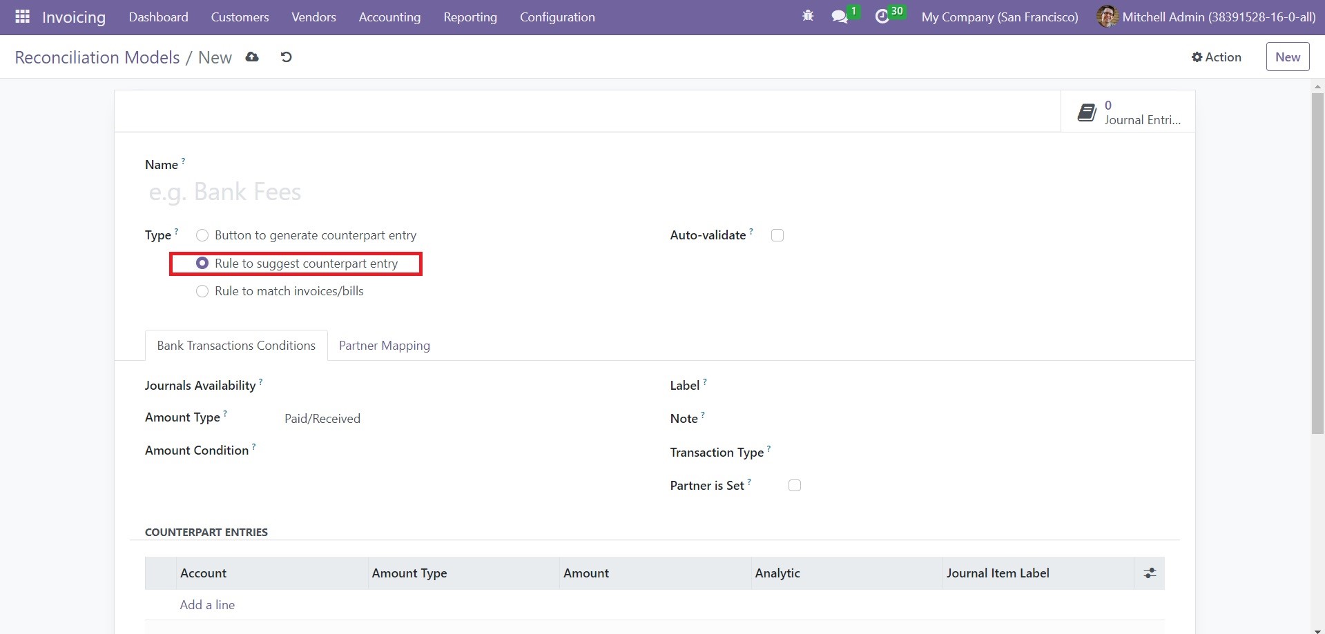
Task: Switch to Partner Mapping tab
Action: (385, 346)
